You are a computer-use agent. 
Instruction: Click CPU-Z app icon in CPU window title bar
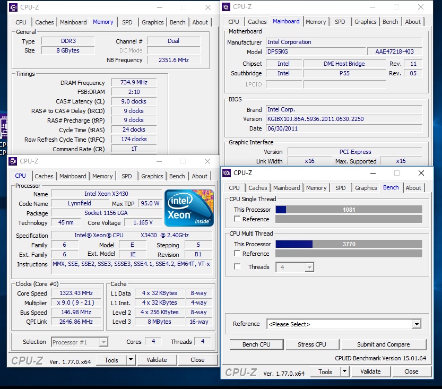(x=13, y=161)
